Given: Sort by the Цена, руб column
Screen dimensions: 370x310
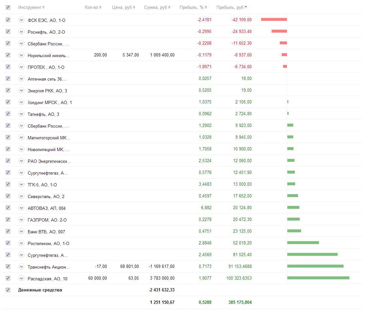Looking at the screenshot, I should pos(124,7).
